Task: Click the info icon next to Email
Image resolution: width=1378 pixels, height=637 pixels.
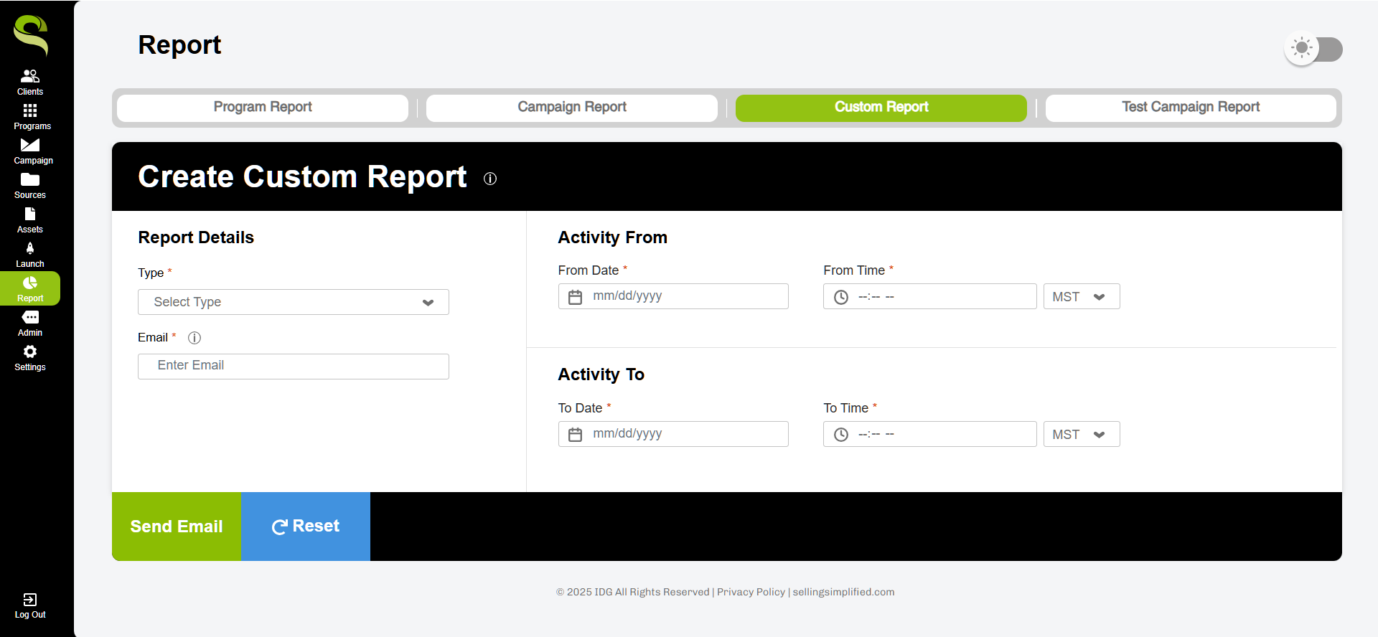Action: click(194, 338)
